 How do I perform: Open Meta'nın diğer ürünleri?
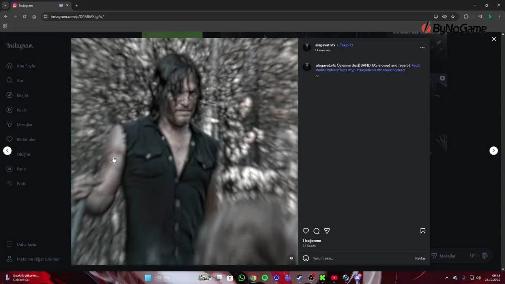(x=33, y=259)
